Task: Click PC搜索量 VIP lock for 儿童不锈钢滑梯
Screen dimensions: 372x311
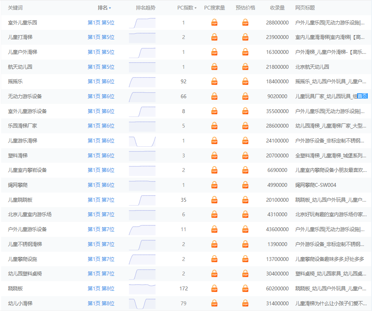Action: pos(214,244)
